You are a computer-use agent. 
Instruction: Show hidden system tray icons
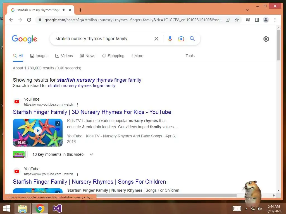tap(246, 209)
